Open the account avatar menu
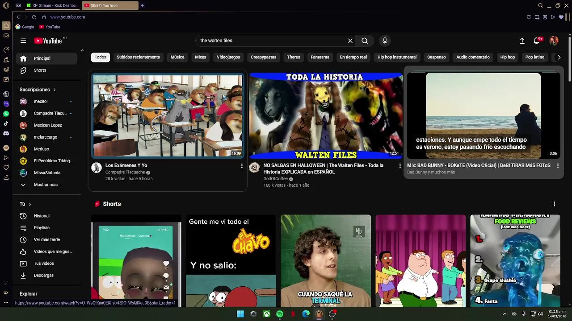Screen dimensions: 572x321 (x=554, y=41)
